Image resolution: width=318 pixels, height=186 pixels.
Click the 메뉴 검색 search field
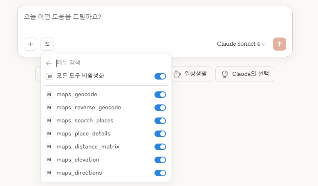point(102,63)
